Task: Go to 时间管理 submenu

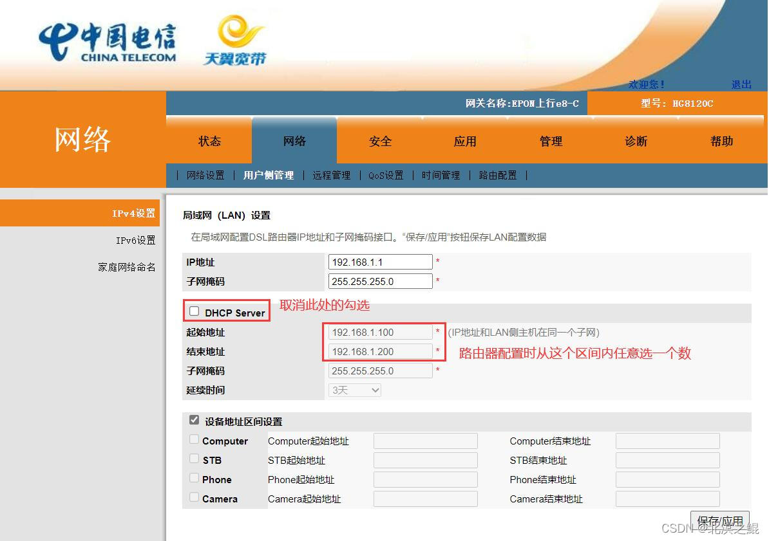Action: pyautogui.click(x=441, y=176)
